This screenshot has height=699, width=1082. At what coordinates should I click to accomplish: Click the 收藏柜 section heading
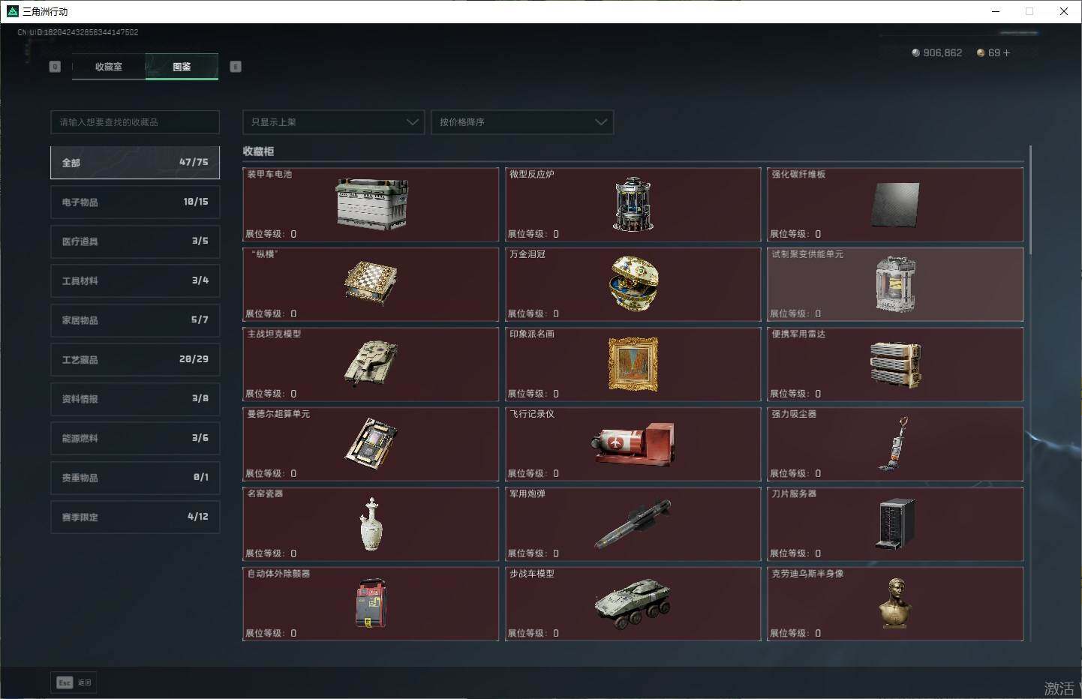[258, 151]
